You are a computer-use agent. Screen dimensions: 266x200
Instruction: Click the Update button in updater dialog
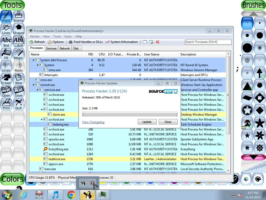pyautogui.click(x=147, y=122)
